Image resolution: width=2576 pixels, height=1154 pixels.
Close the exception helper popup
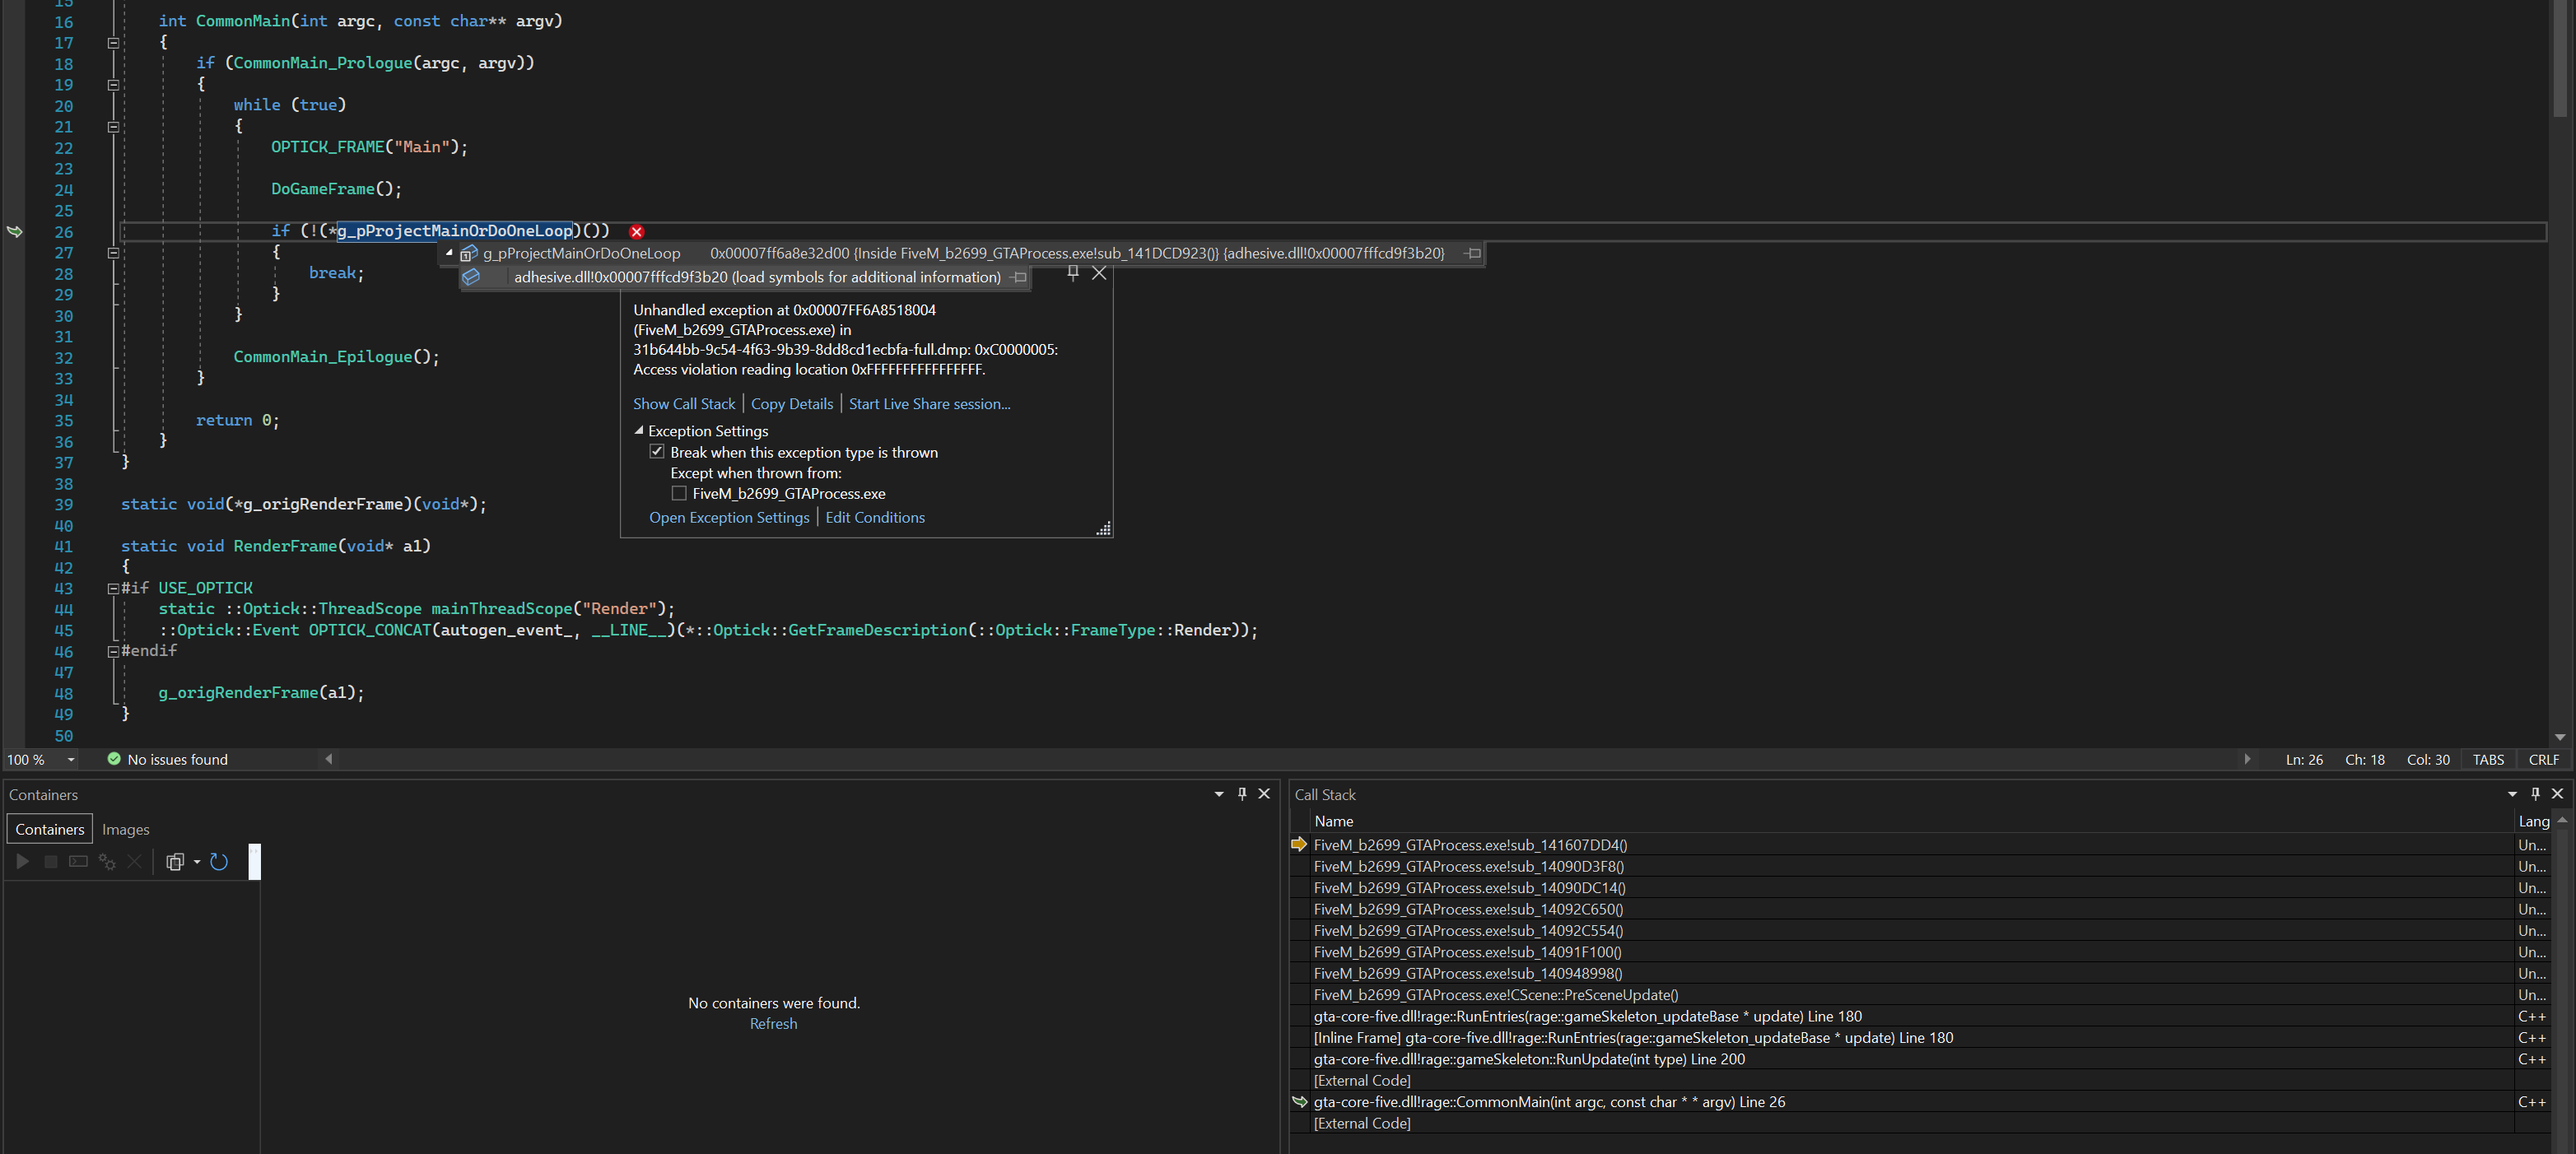click(1099, 272)
